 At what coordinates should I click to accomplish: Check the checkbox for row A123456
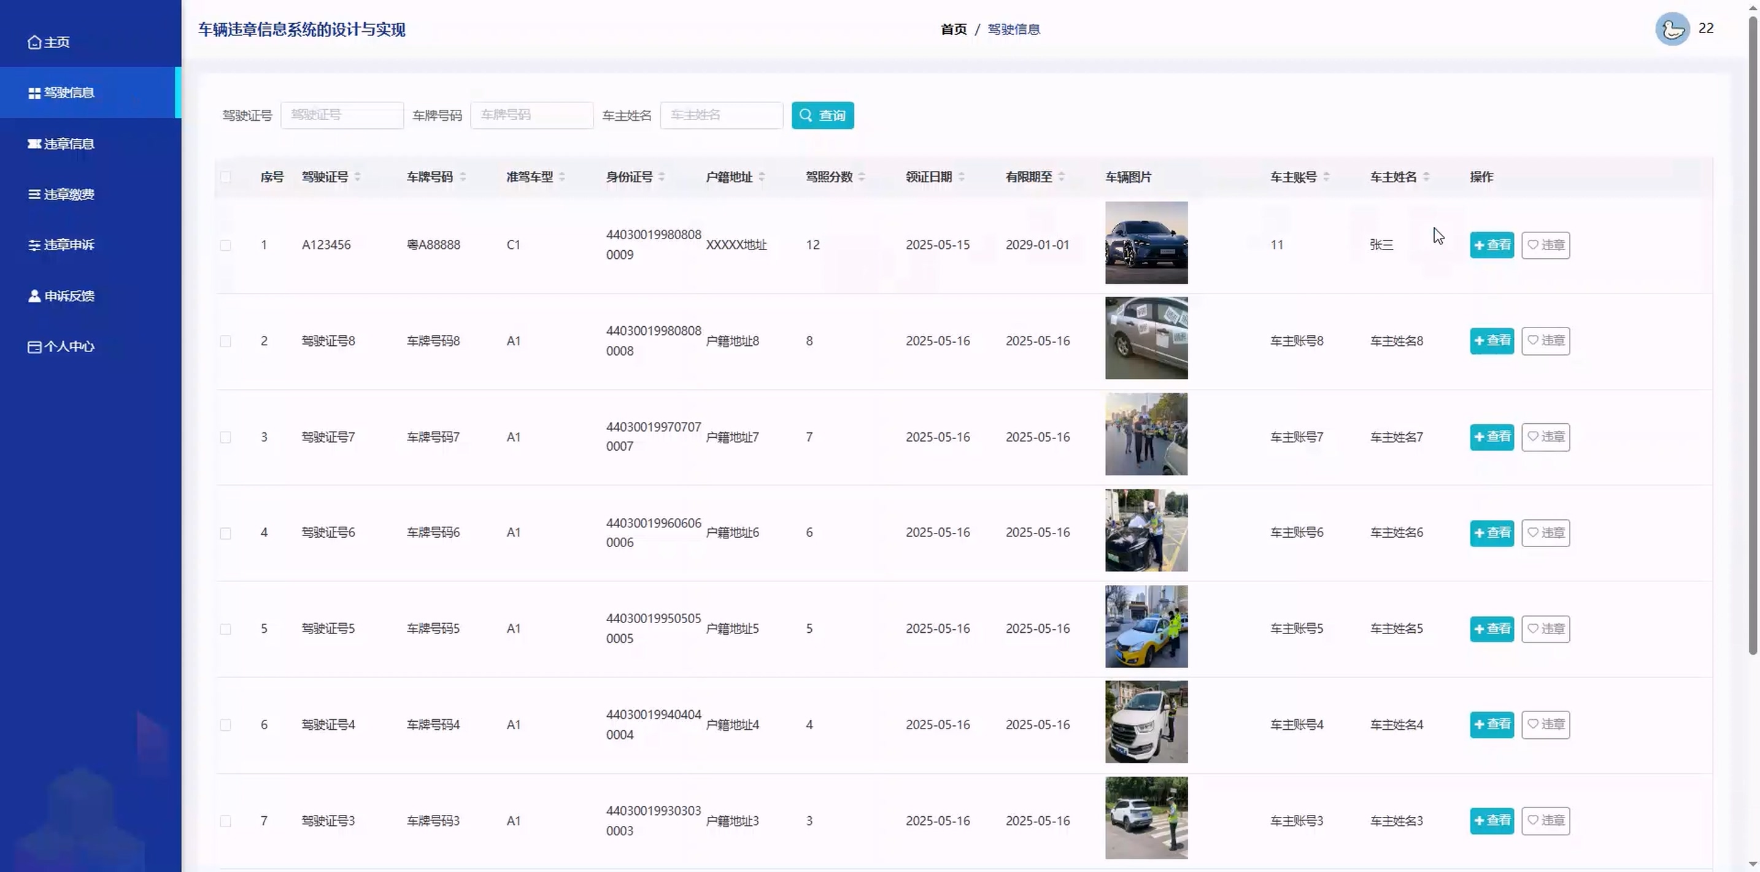(225, 245)
